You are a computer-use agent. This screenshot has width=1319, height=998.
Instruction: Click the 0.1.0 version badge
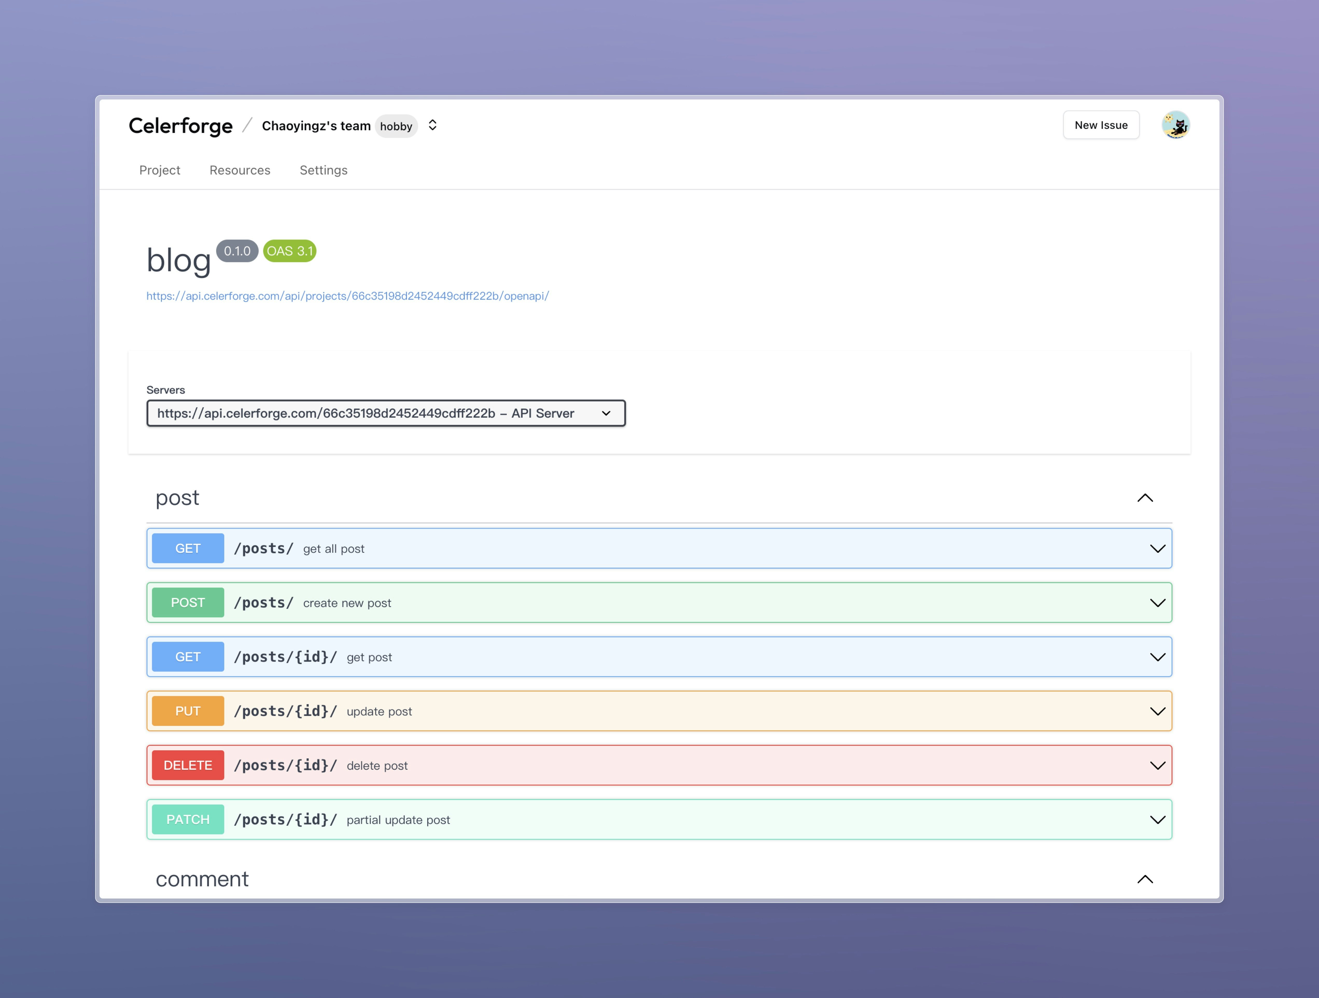[237, 251]
